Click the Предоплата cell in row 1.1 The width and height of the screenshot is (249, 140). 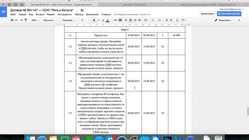[101, 35]
